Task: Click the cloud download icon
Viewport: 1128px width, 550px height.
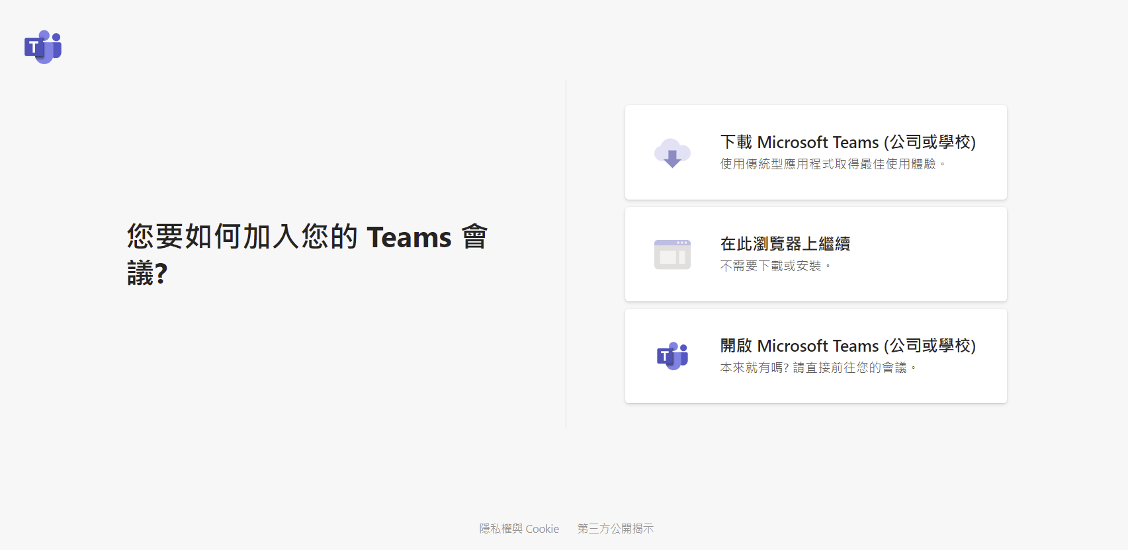Action: pos(672,153)
